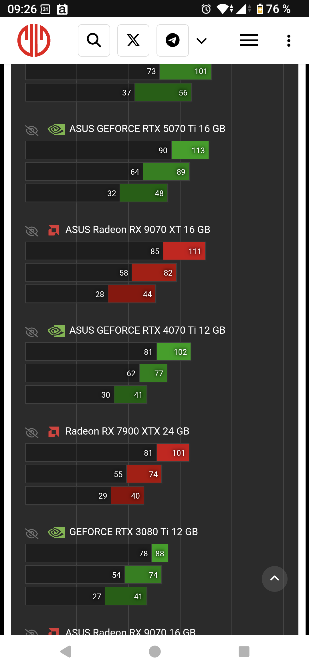309x669 pixels.
Task: Tap the scroll-to-top arrow button
Action: pos(274,579)
